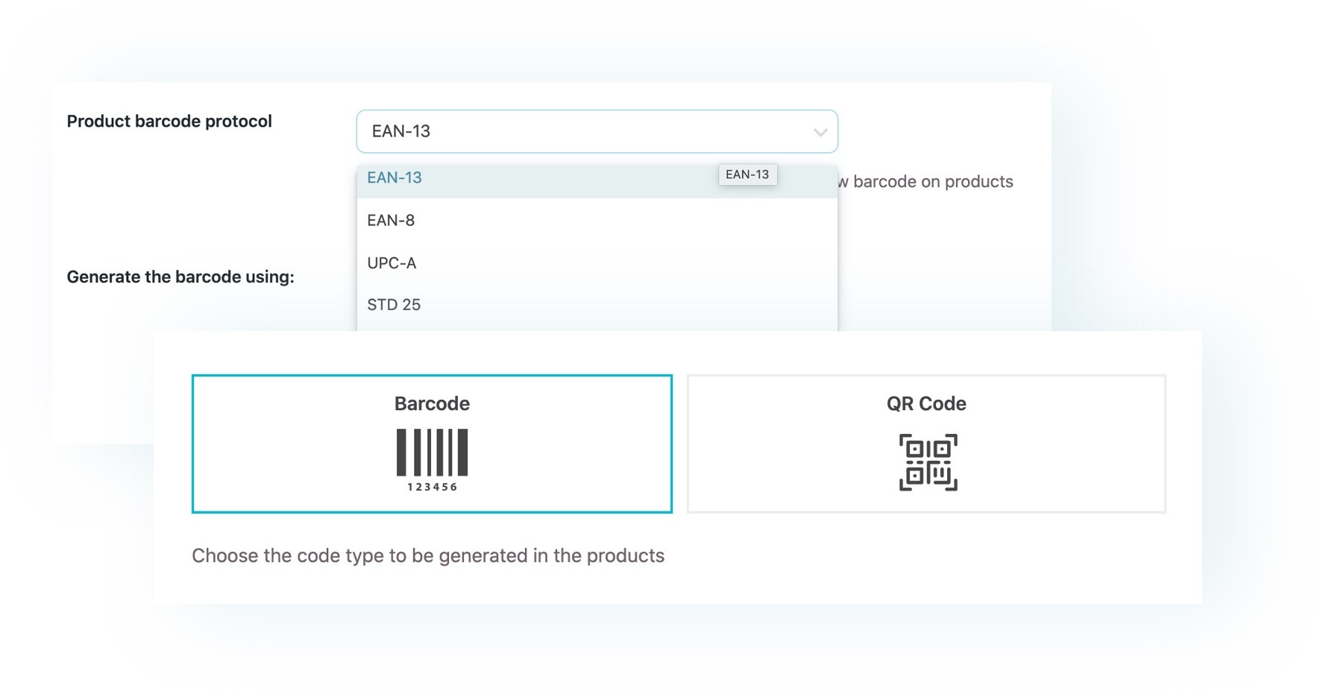Select the Barcode code type card
The height and width of the screenshot is (692, 1320).
tap(432, 444)
